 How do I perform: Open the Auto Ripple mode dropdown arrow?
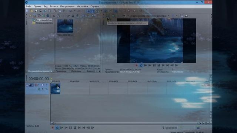click(101, 11)
